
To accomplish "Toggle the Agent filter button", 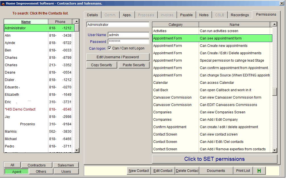I will coord(16,172).
